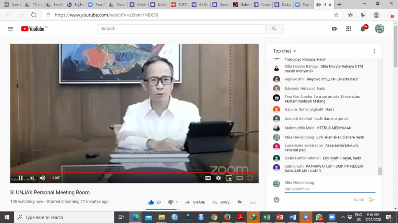Focus the Say something chat input
The width and height of the screenshot is (398, 223).
tap(330, 189)
